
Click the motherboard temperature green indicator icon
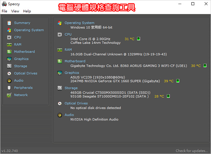205,65
